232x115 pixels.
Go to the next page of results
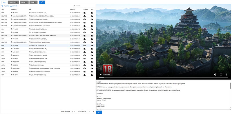(93, 111)
